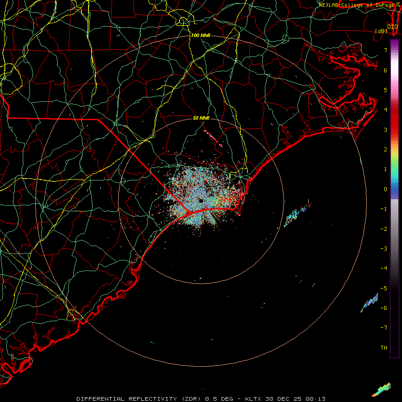The width and height of the screenshot is (402, 402).
Task: Select the 1 value on the colorbar scale
Action: 385,169
